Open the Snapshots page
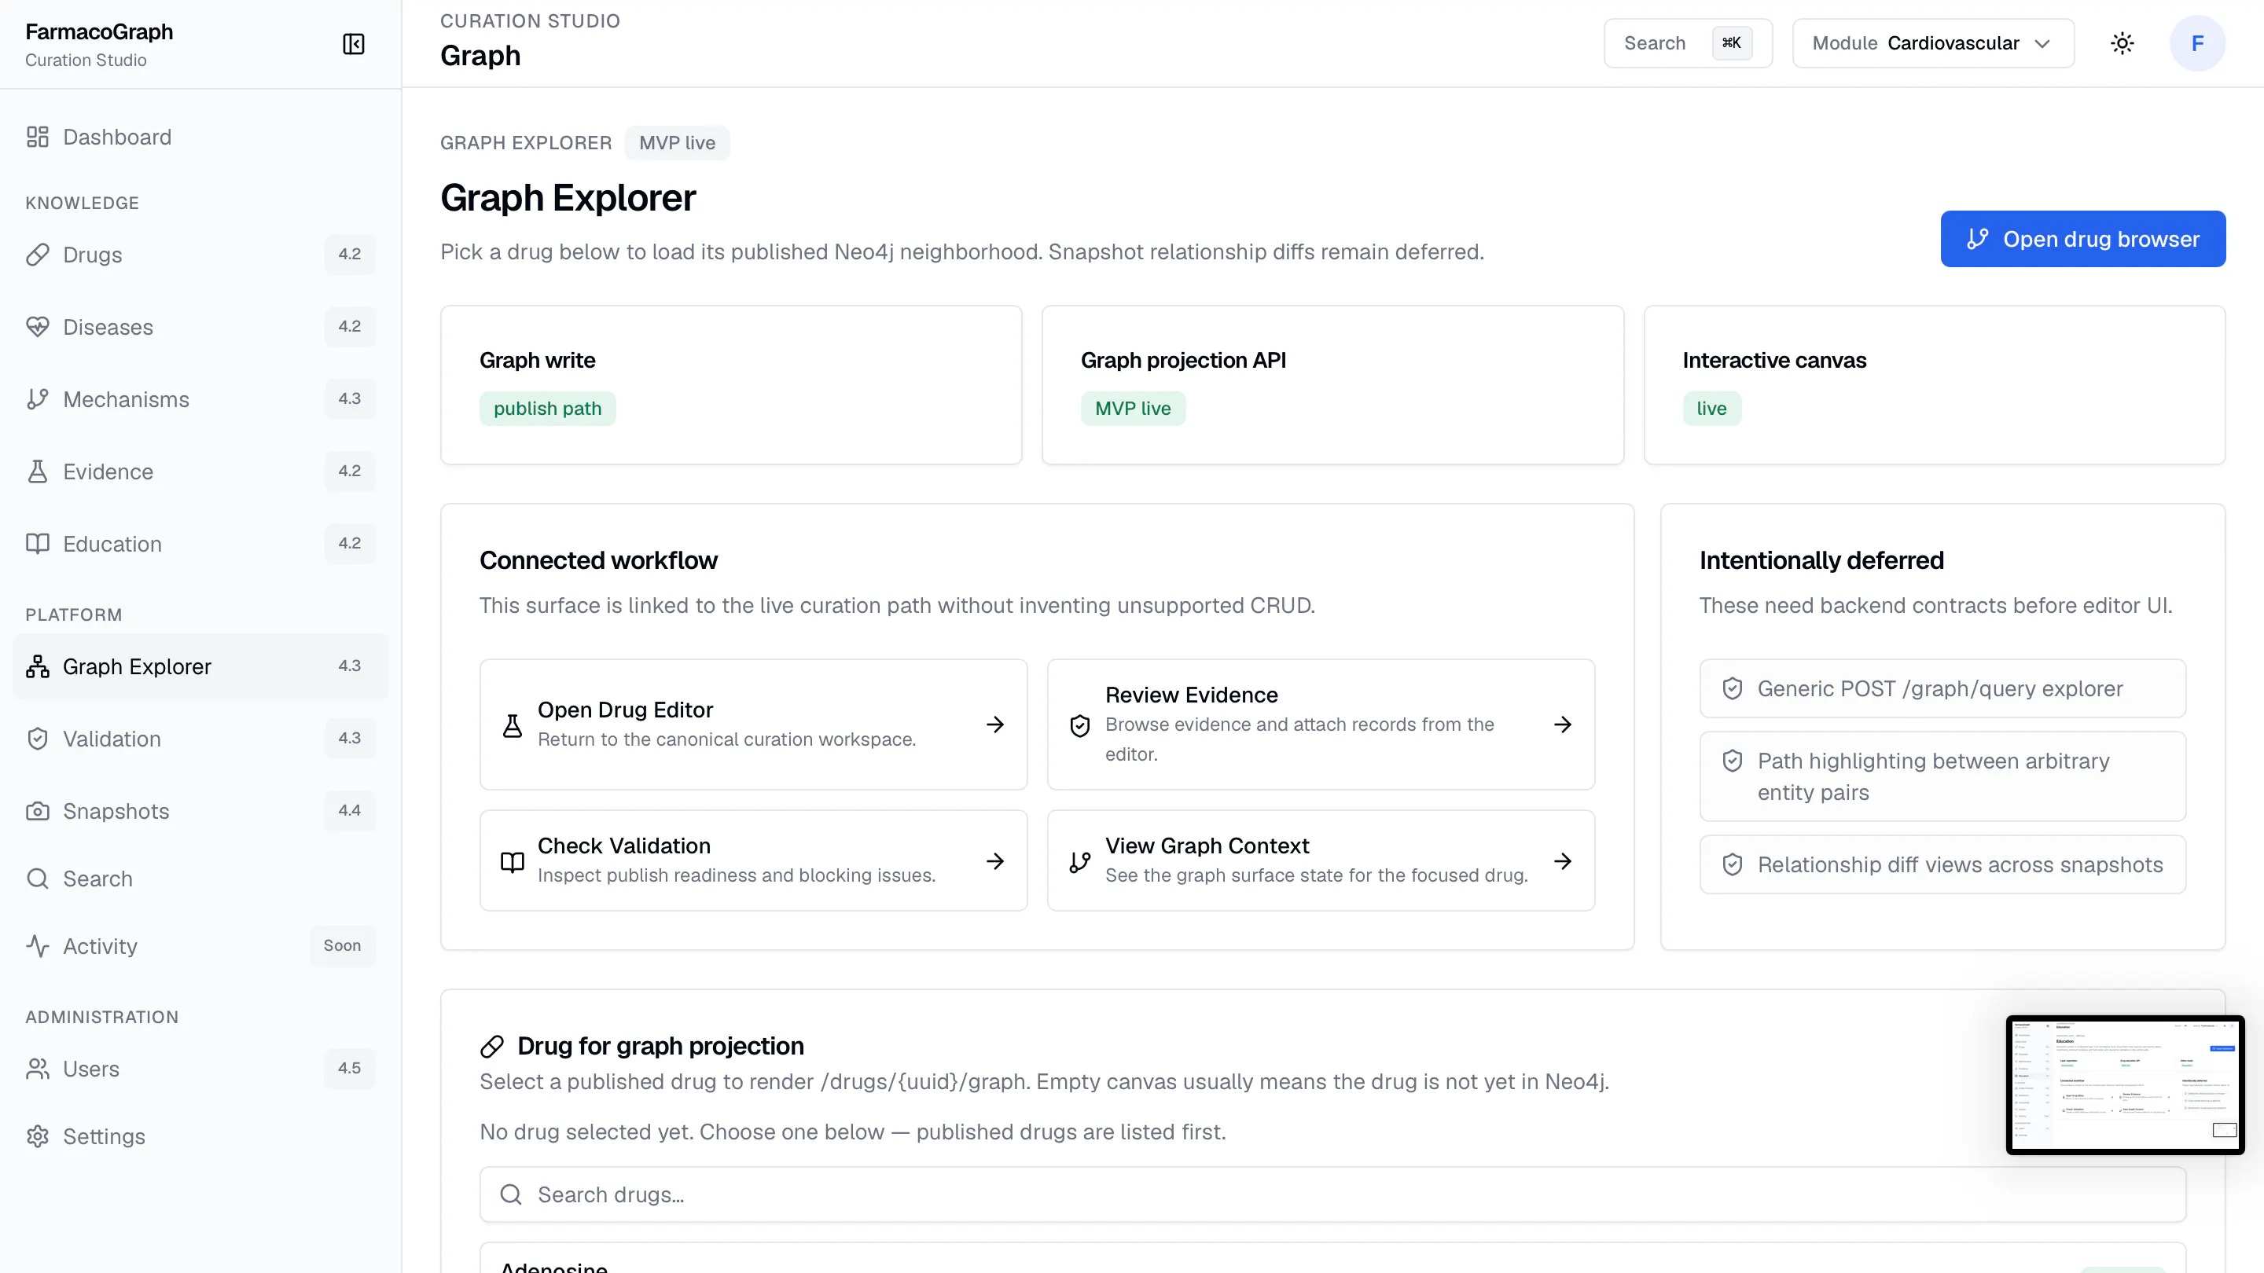 (x=200, y=811)
